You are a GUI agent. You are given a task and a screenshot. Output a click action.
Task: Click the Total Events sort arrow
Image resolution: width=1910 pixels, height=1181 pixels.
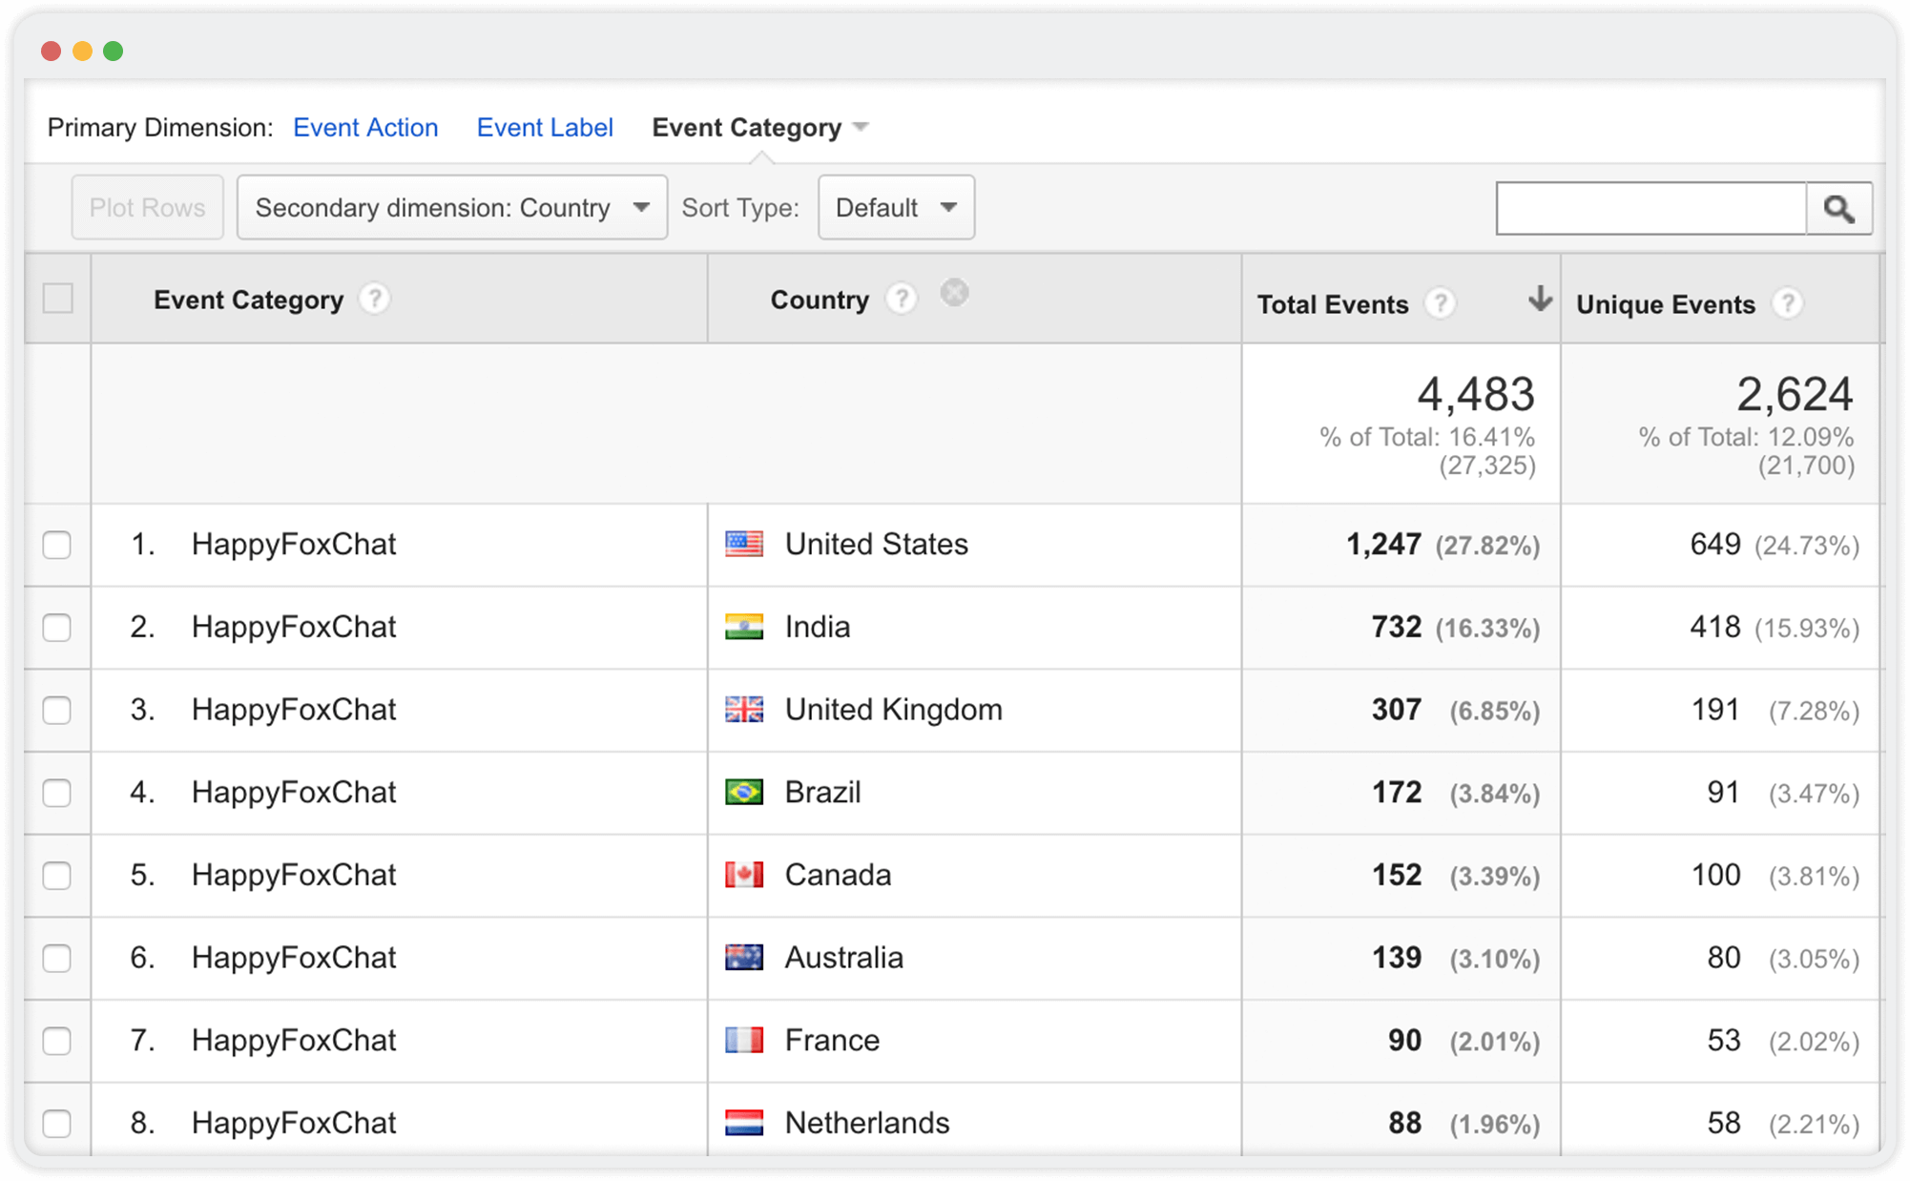click(x=1539, y=299)
